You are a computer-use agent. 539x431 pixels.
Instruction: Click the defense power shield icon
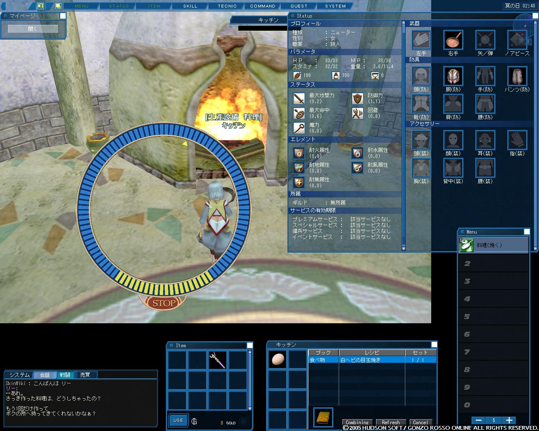[x=358, y=98]
